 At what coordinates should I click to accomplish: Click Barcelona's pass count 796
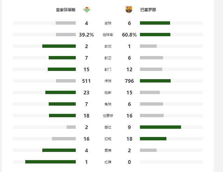129,81
